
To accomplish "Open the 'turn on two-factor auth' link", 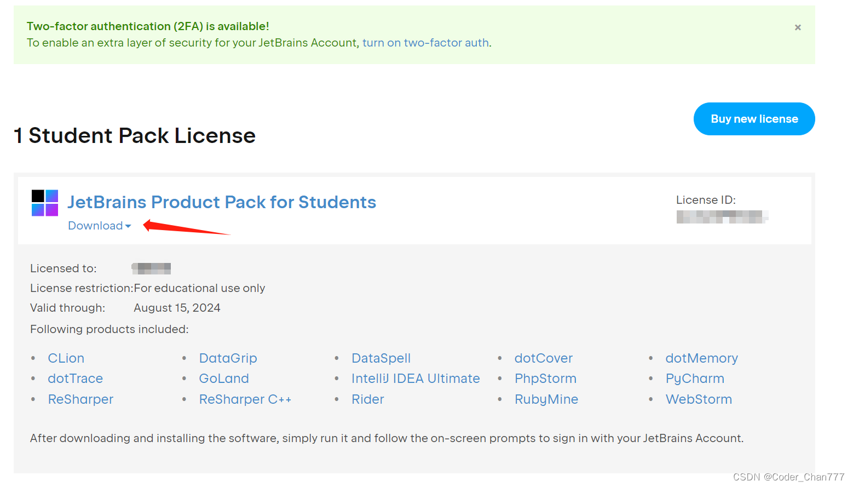I will coord(425,43).
